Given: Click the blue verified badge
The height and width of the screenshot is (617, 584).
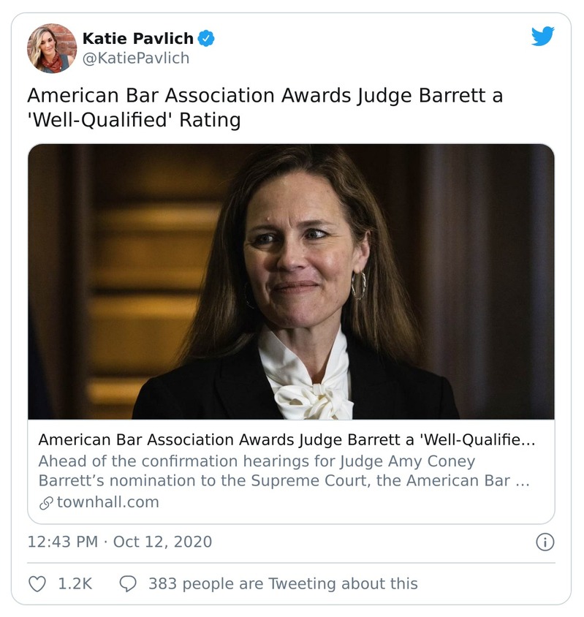Looking at the screenshot, I should 206,39.
